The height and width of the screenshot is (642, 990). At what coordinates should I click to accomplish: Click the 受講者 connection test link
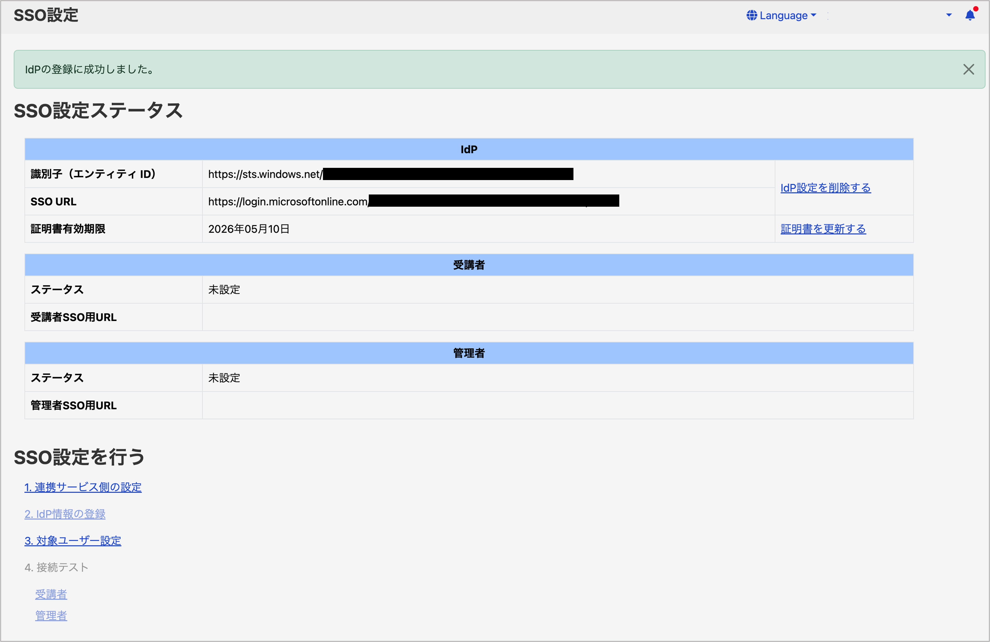point(51,594)
